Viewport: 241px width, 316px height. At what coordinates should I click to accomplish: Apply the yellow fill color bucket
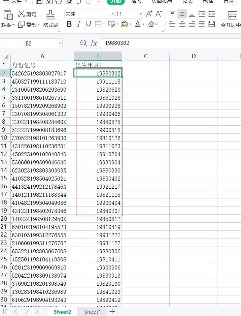(x=124, y=24)
